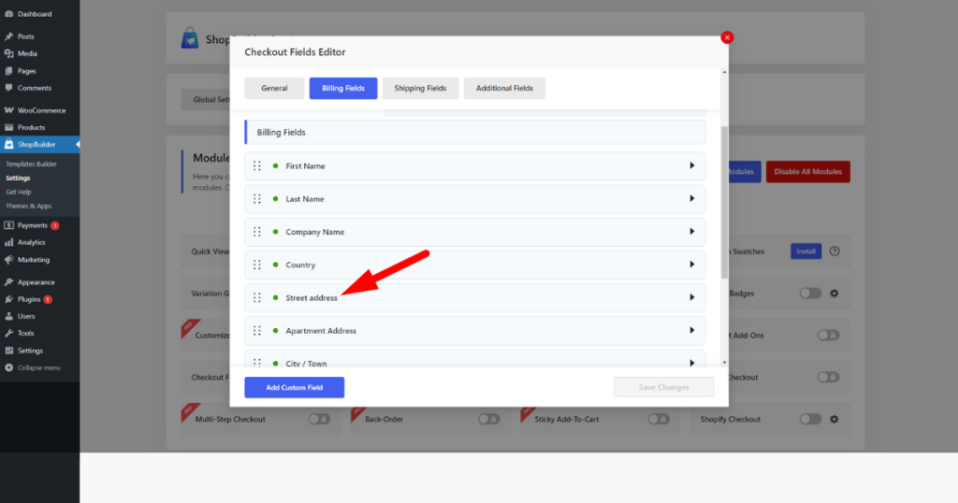Open Get Help submenu item

point(19,192)
